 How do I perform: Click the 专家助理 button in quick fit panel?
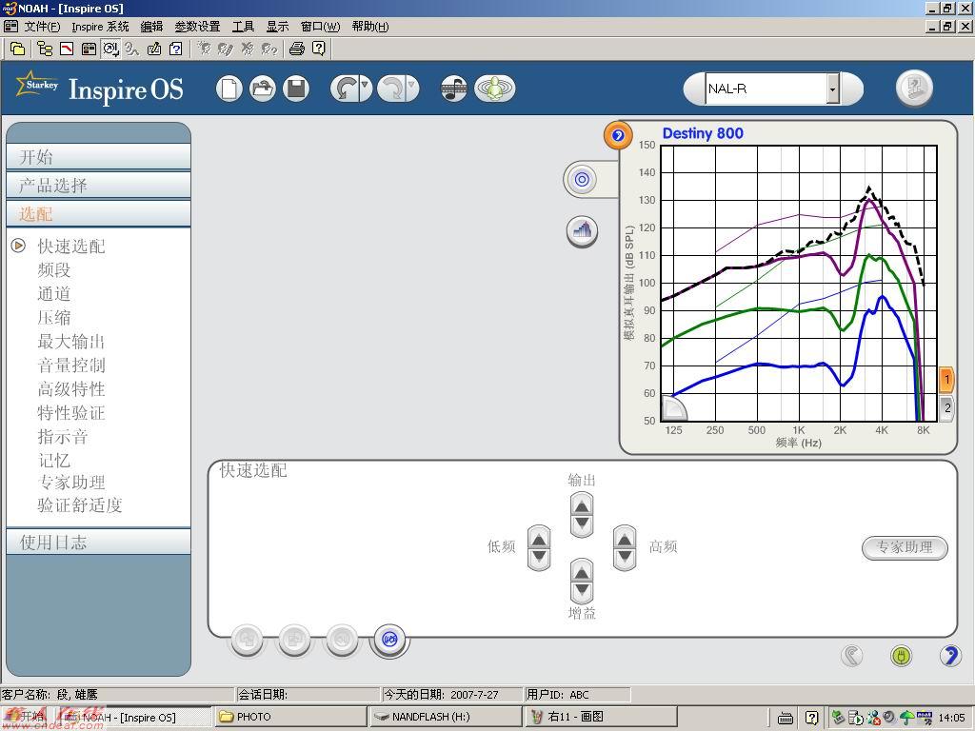point(905,547)
